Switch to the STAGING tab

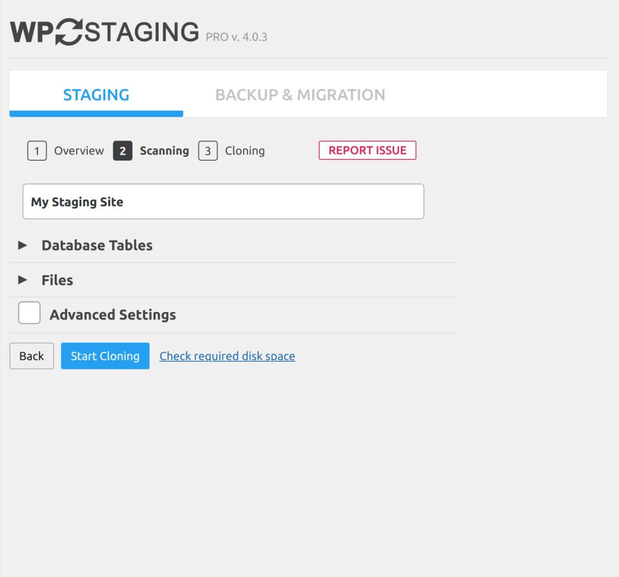pos(96,95)
